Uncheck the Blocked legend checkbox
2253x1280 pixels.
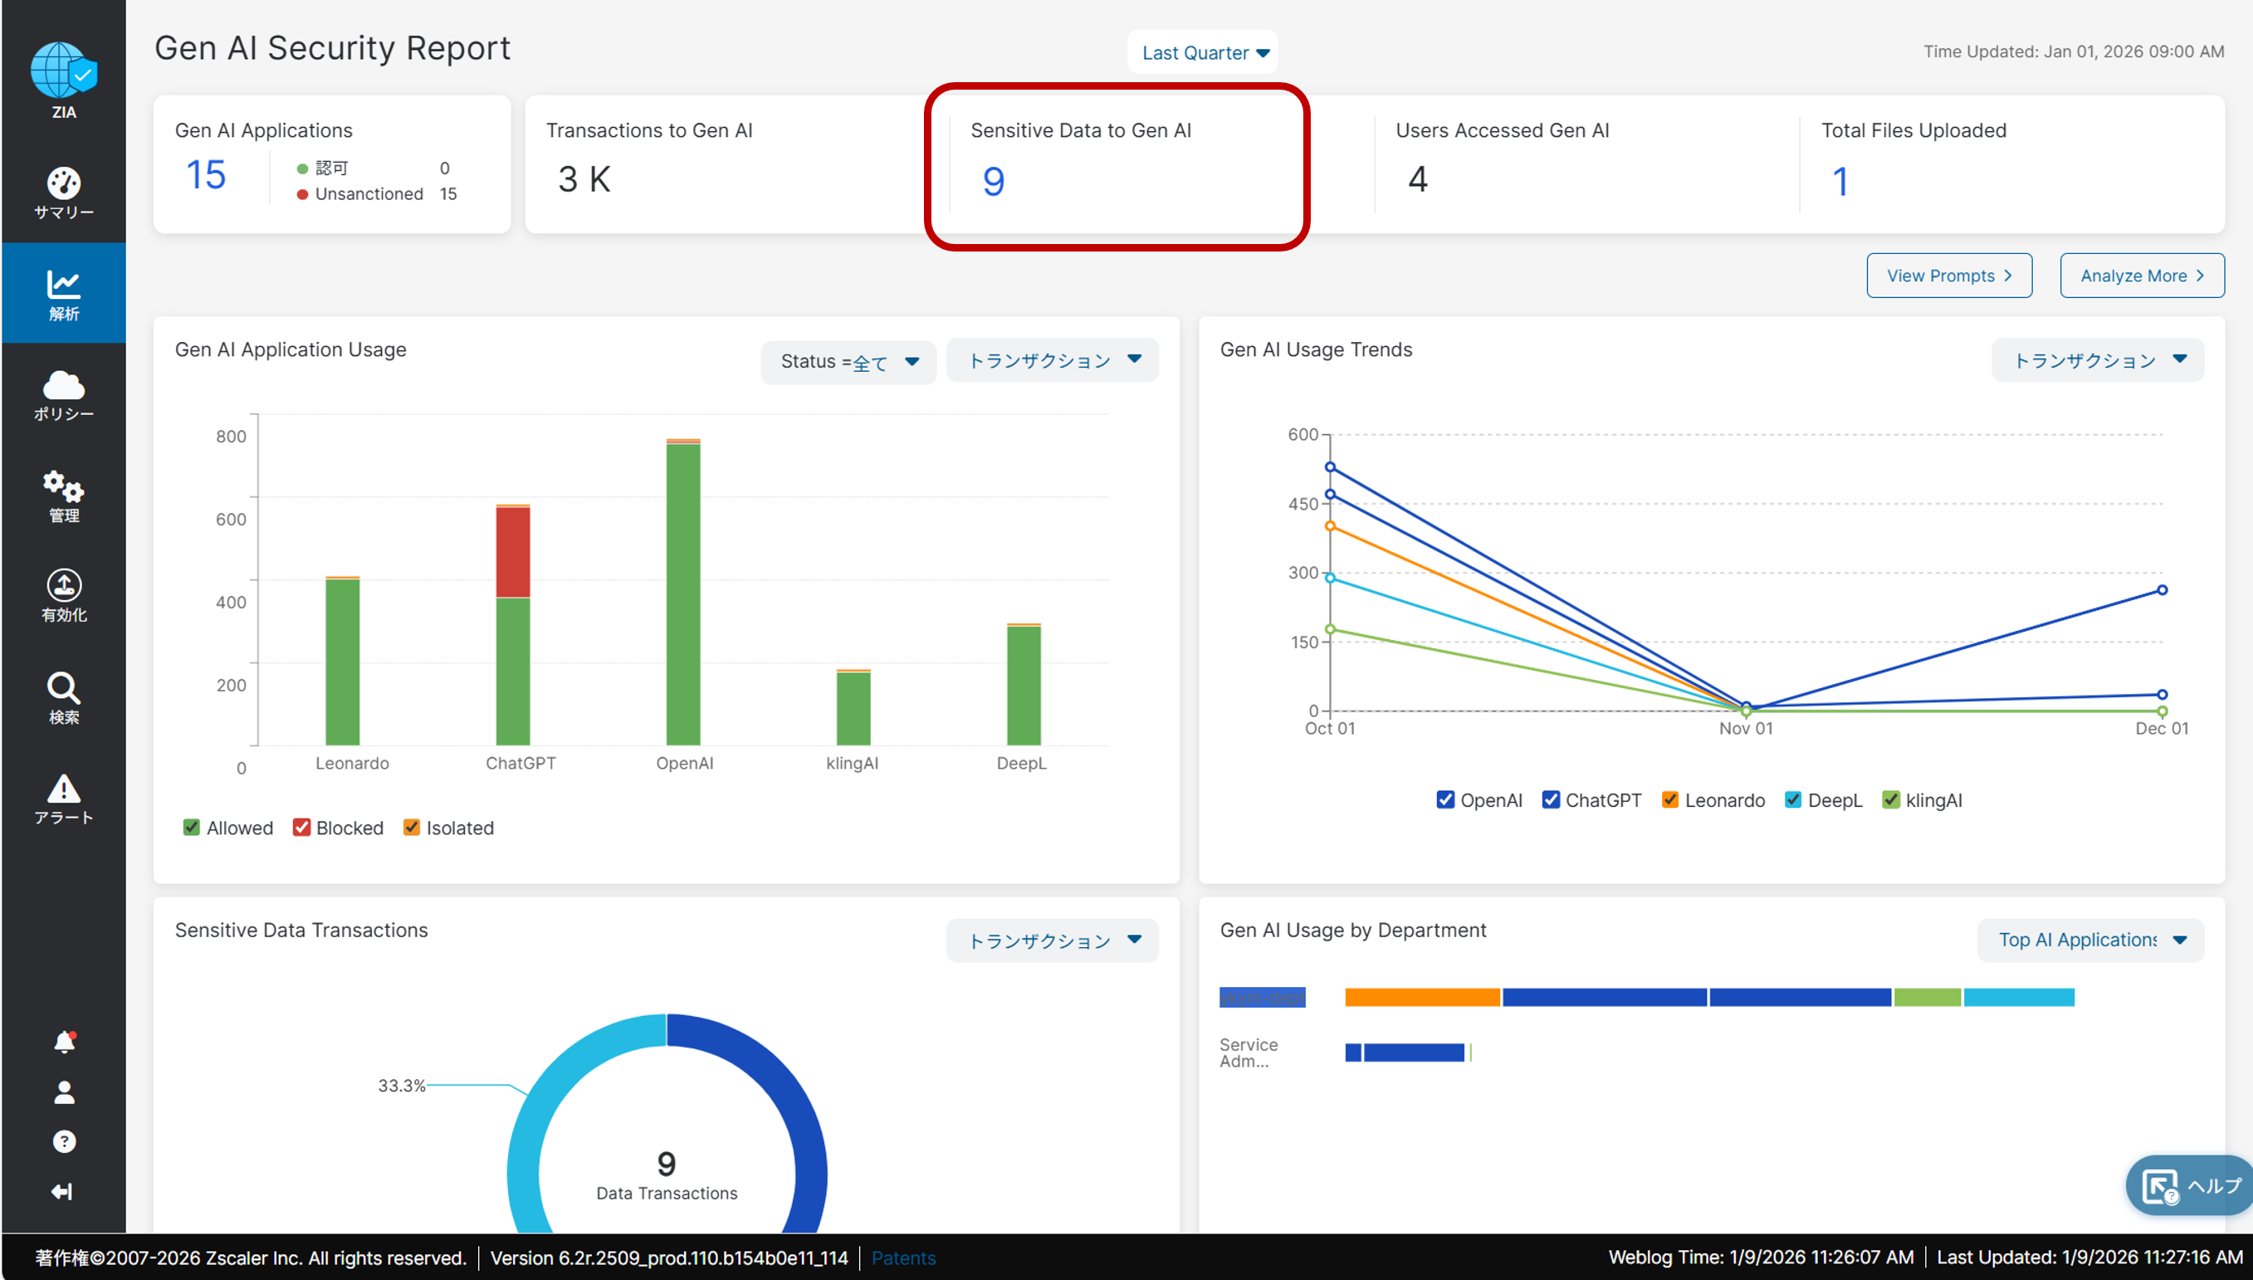pos(301,828)
